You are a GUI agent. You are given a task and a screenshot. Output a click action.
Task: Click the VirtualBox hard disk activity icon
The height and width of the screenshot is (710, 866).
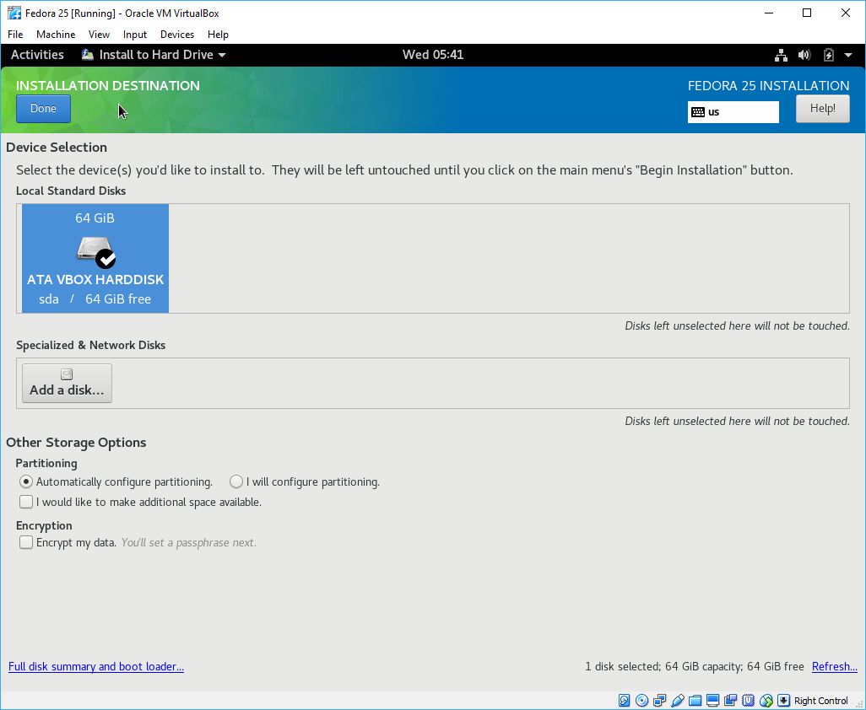coord(624,701)
